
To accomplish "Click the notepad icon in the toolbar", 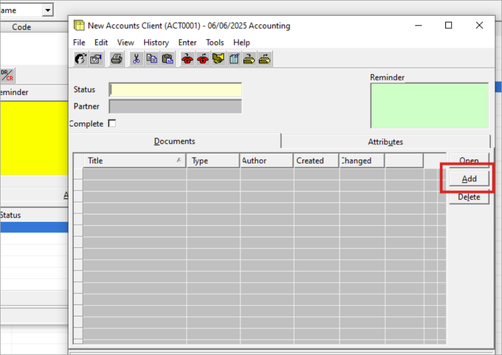I will click(234, 59).
